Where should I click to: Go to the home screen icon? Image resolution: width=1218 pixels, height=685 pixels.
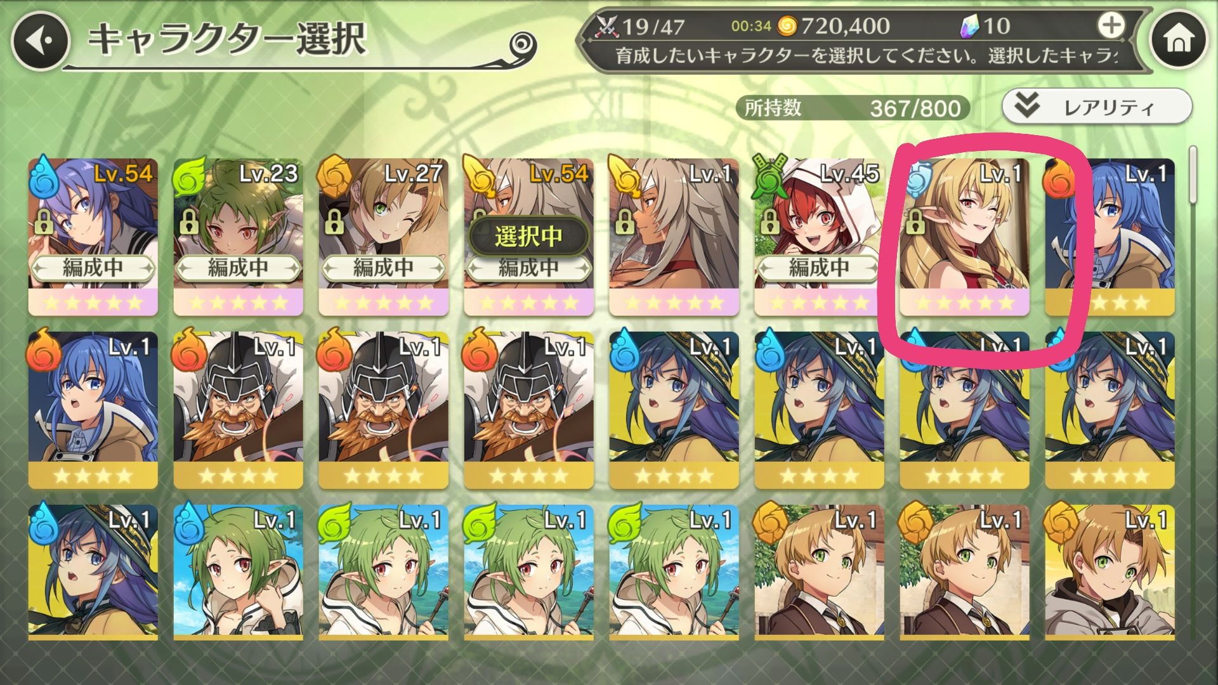tap(1179, 40)
